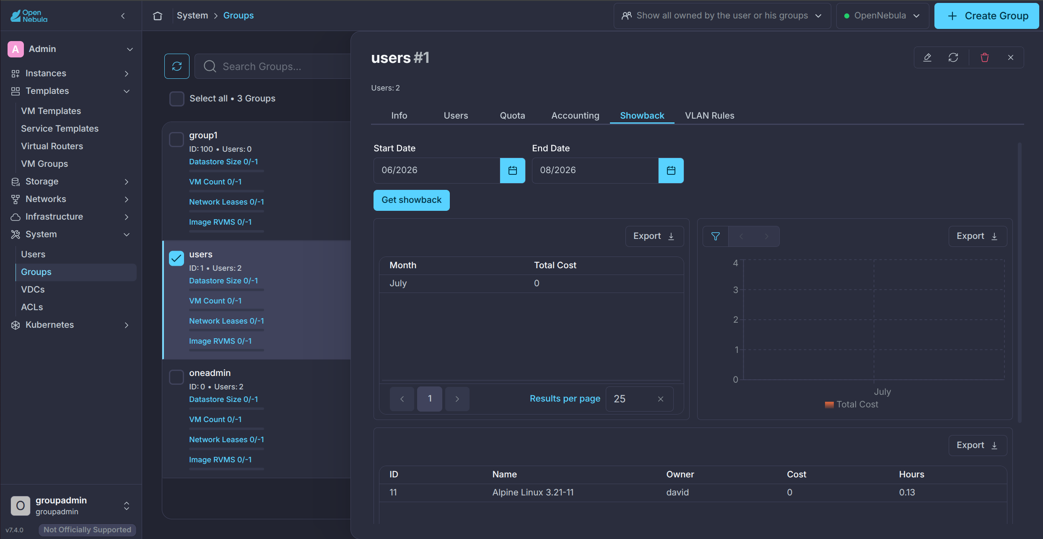This screenshot has height=539, width=1043.
Task: Click group1 Datasource Size quota bar label
Action: [223, 162]
